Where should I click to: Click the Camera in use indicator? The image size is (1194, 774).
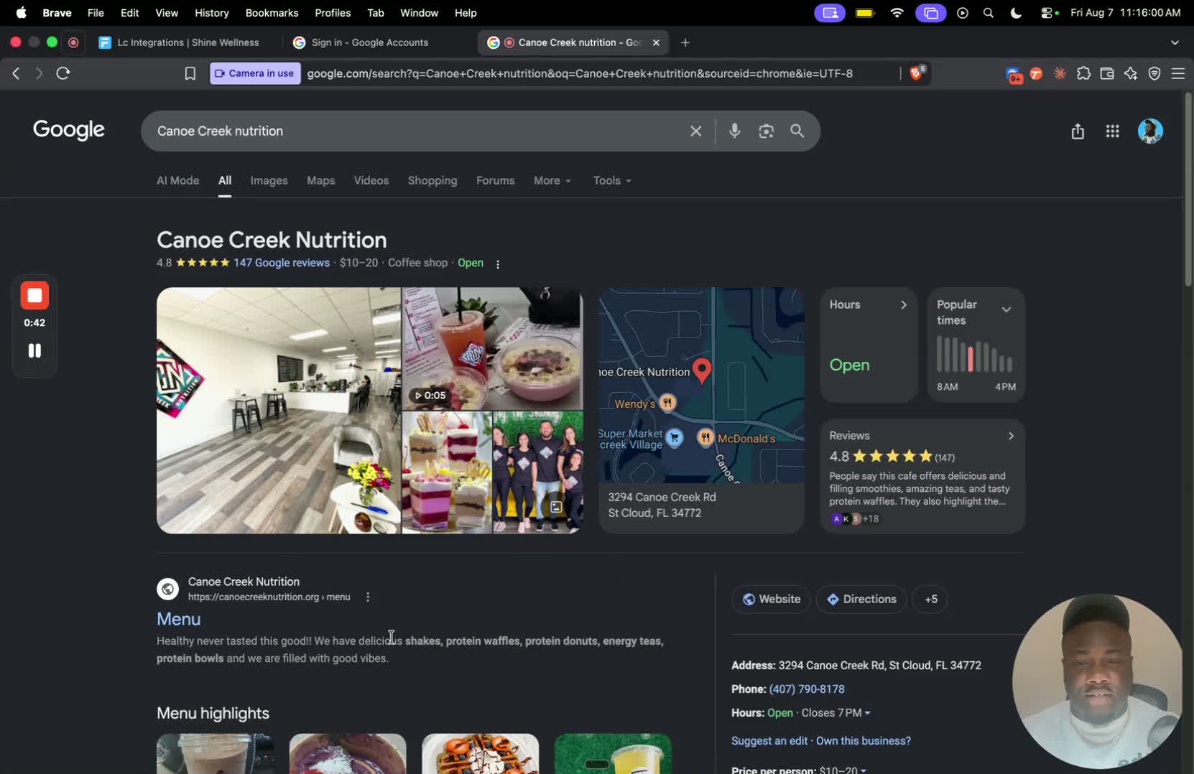(255, 73)
